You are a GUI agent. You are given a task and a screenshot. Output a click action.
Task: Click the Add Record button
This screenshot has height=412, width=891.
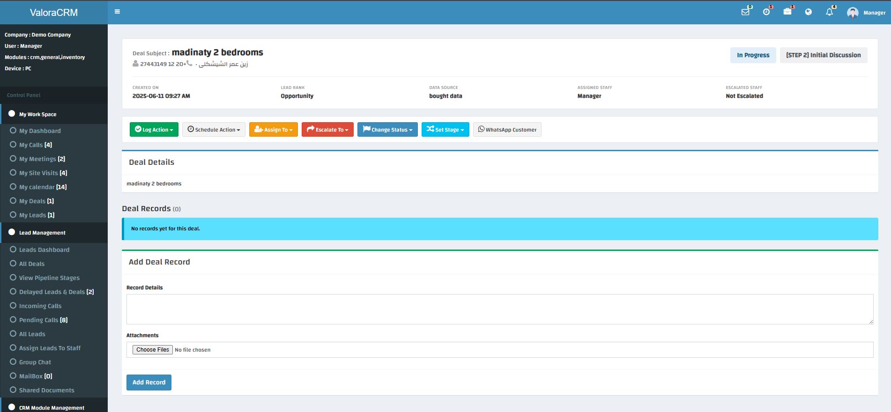(149, 383)
